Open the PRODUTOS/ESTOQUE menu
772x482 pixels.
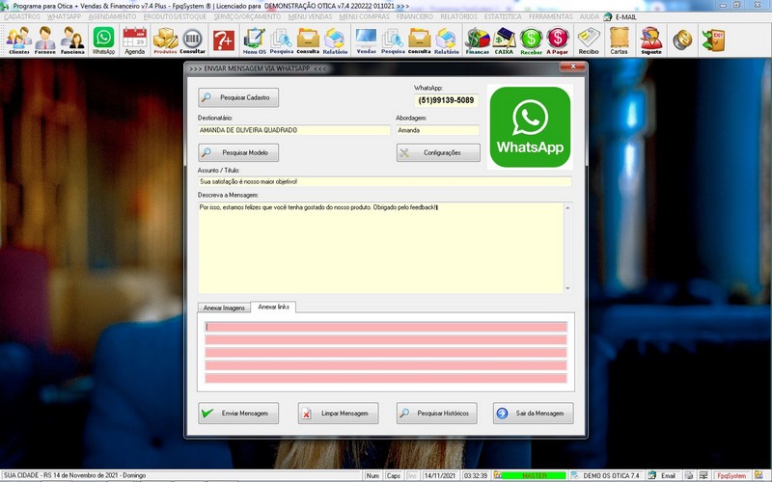pyautogui.click(x=175, y=16)
